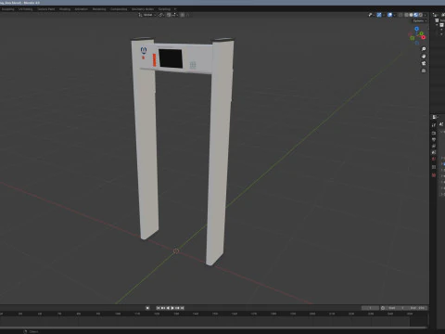Click the zoom magnifier viewport icon

(x=424, y=49)
